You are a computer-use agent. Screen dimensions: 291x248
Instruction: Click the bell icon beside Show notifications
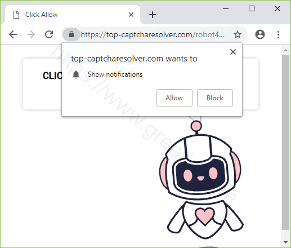pyautogui.click(x=76, y=74)
